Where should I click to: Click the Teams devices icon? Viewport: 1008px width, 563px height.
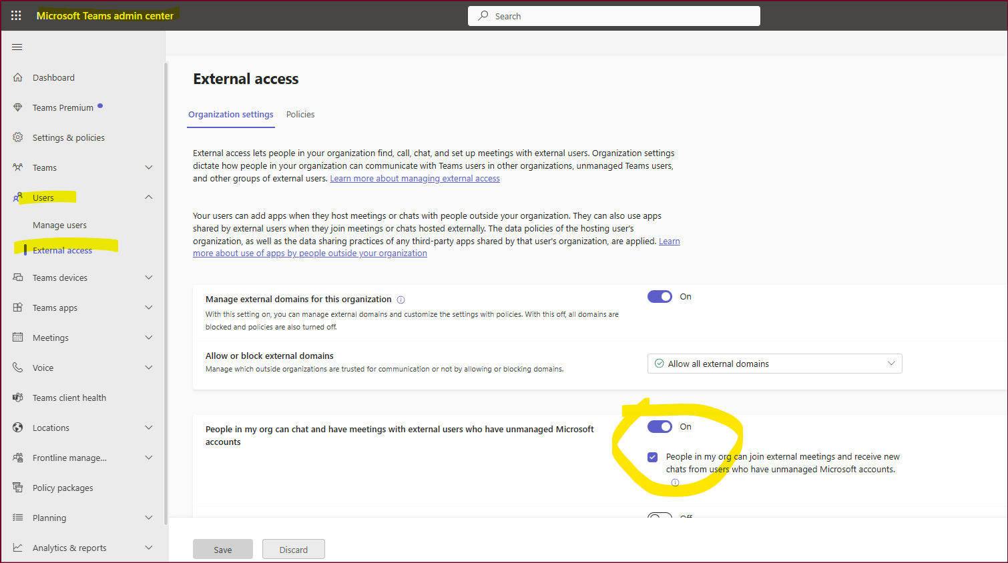click(x=18, y=277)
